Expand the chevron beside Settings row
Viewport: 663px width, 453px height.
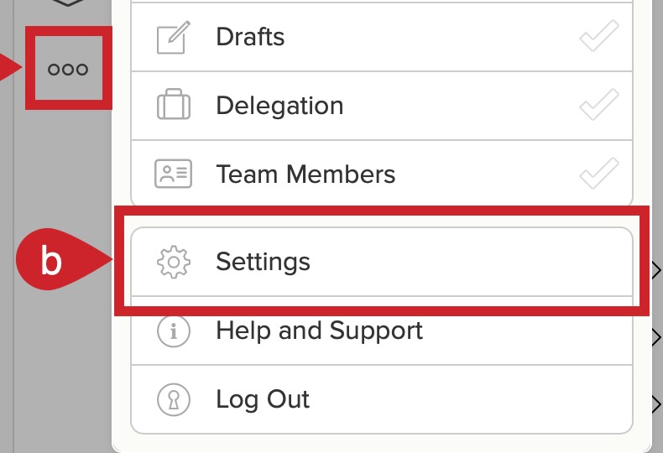point(656,270)
